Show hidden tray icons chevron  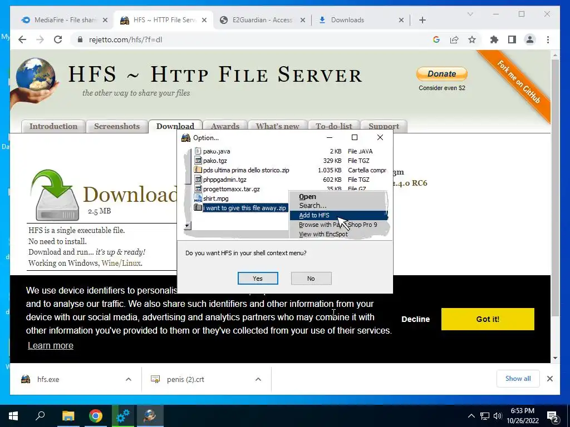pyautogui.click(x=471, y=416)
